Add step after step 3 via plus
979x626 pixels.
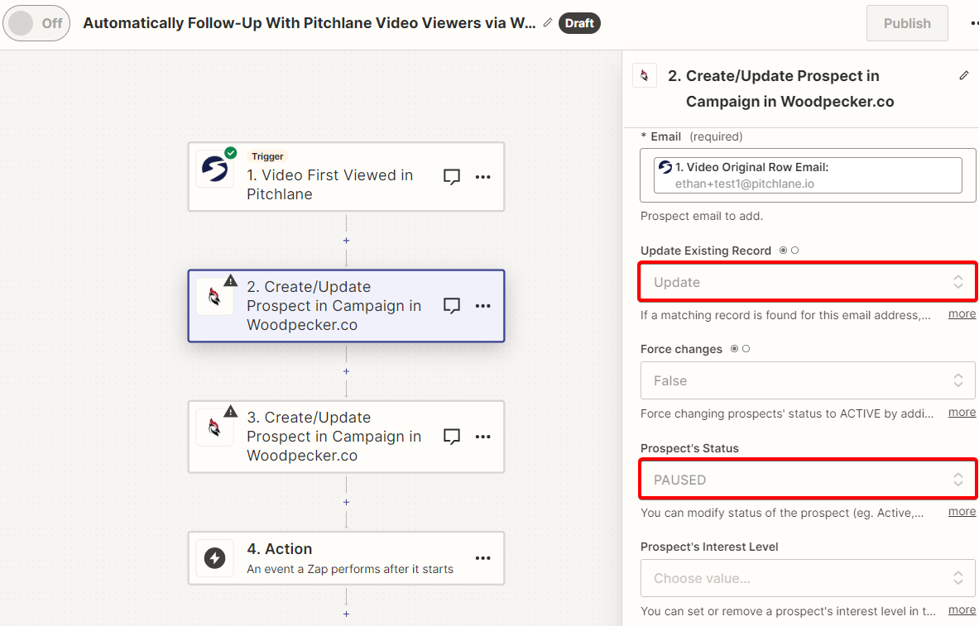[x=346, y=503]
